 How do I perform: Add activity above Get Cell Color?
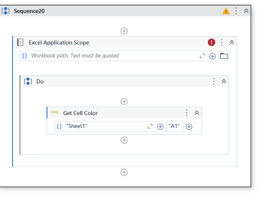[124, 102]
